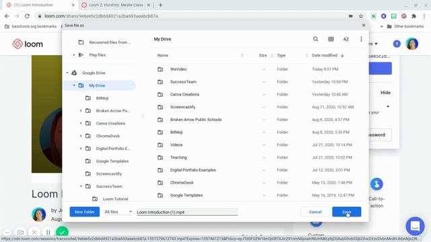This screenshot has height=242, width=431.
Task: Open the profile avatar menu
Action: pos(412,44)
